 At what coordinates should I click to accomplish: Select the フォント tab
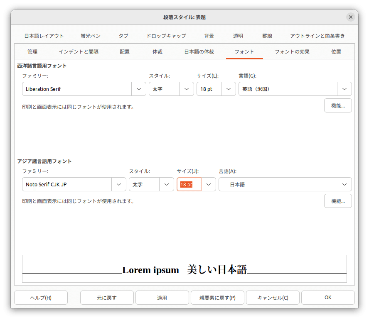point(244,51)
